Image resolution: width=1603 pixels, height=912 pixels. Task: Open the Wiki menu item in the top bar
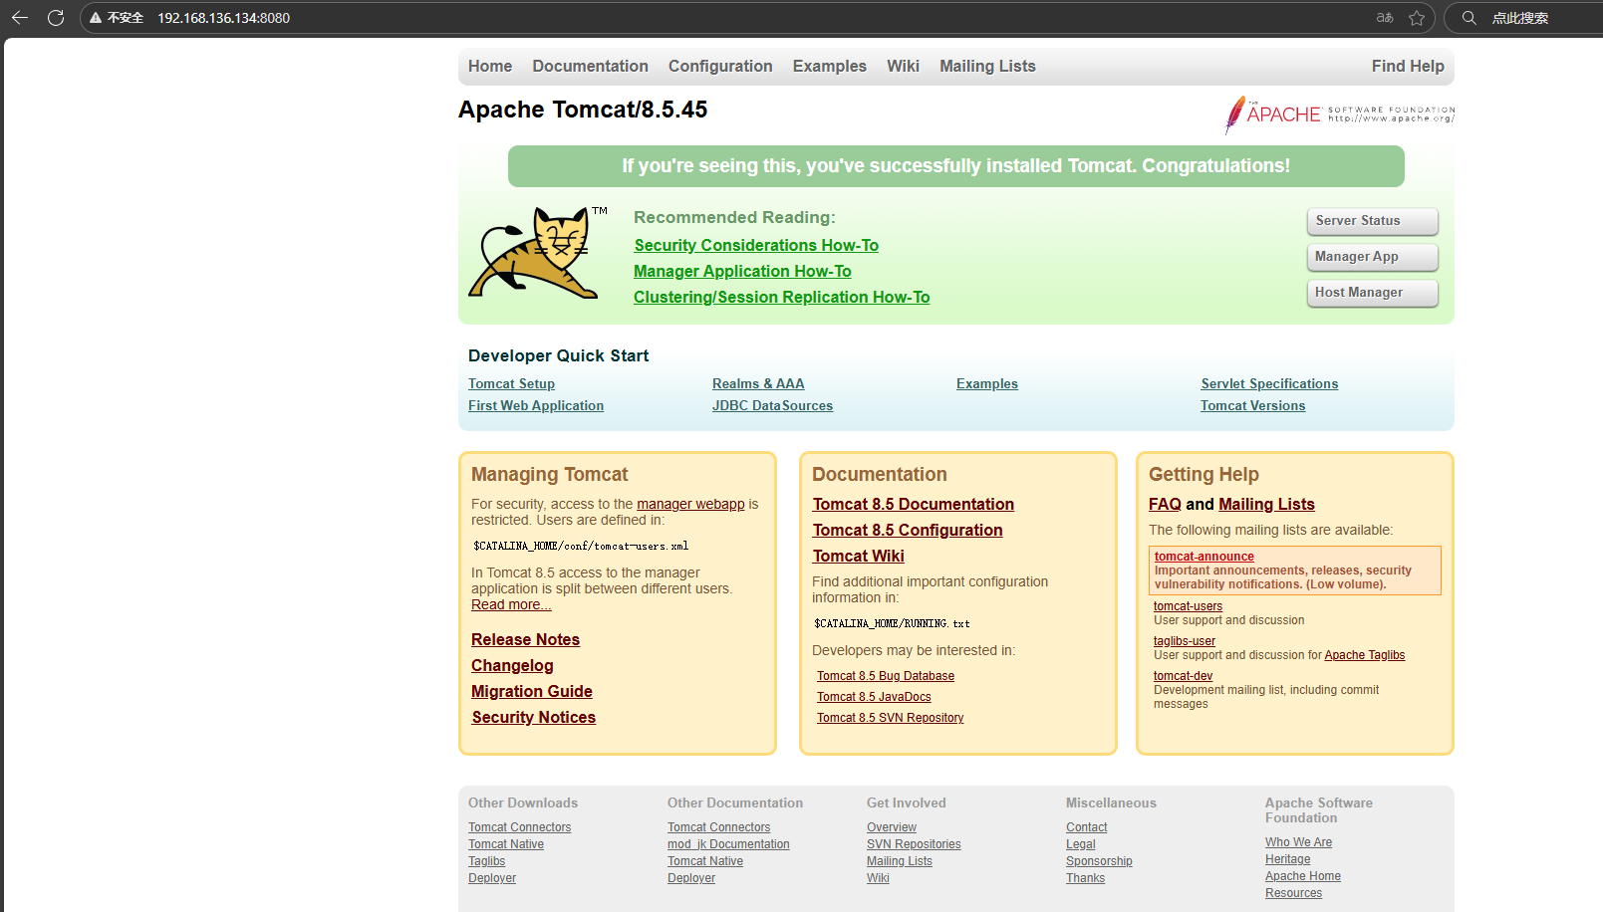click(903, 66)
